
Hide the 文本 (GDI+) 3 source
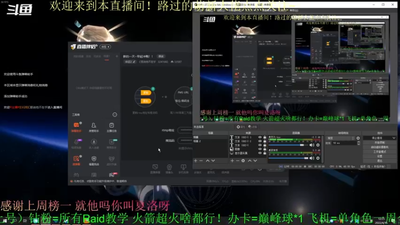tap(260, 137)
